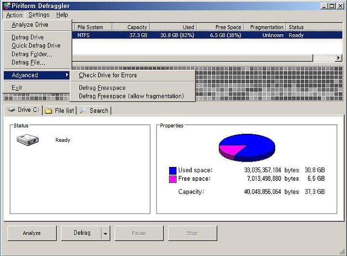Click the disk usage pie chart
Viewport: 347px width, 256px height.
tap(247, 148)
